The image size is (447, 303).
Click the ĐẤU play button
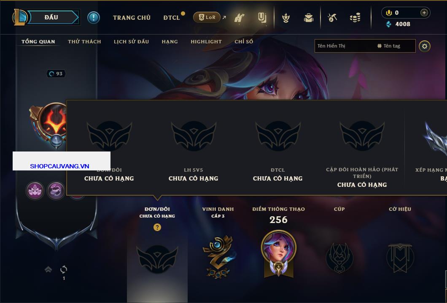[x=52, y=17]
